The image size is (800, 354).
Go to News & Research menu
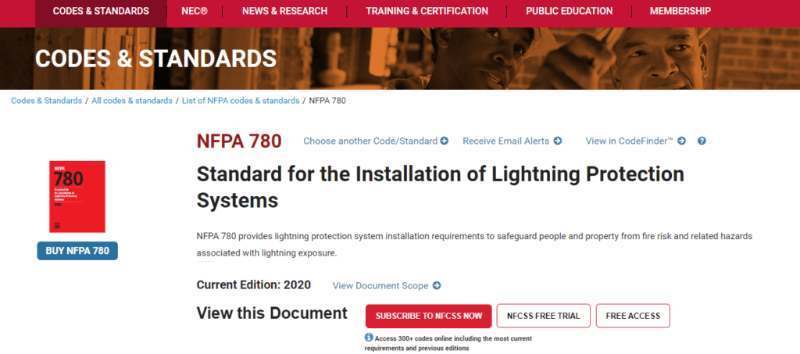click(x=284, y=11)
